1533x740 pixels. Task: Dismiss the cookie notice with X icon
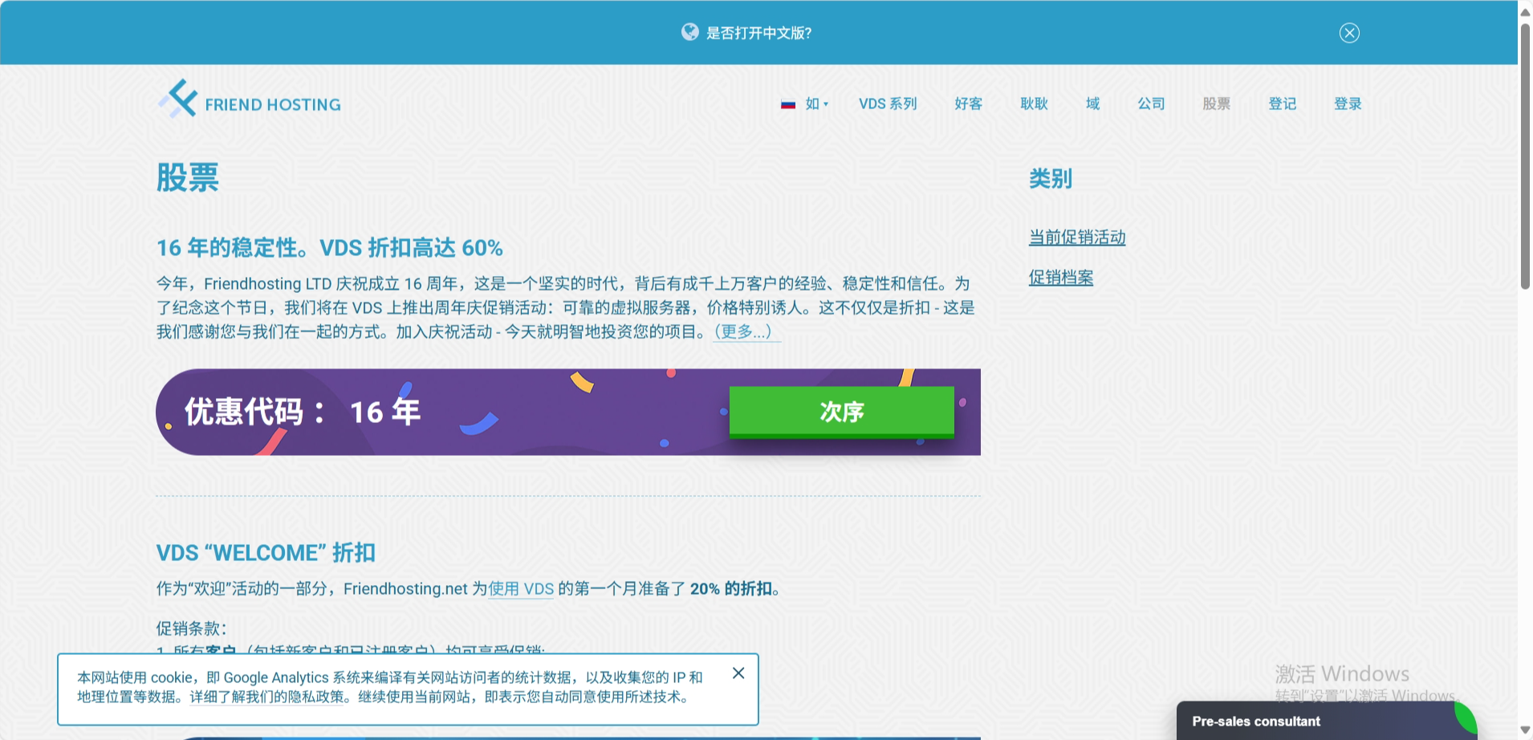tap(738, 673)
